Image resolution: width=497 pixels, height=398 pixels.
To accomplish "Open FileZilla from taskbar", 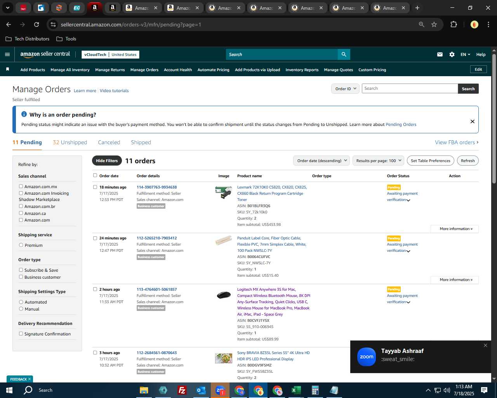I will (182, 390).
